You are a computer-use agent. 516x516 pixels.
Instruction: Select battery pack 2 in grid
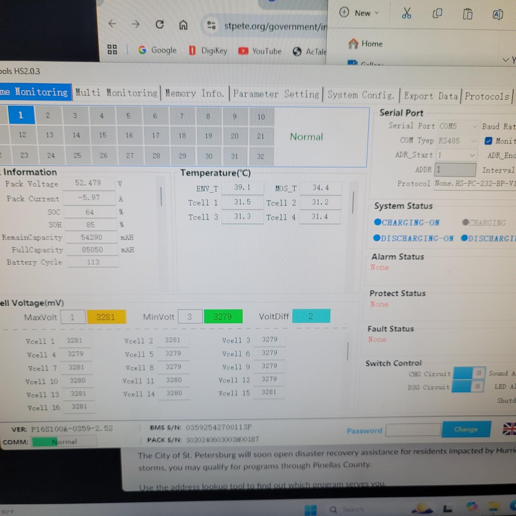48,115
